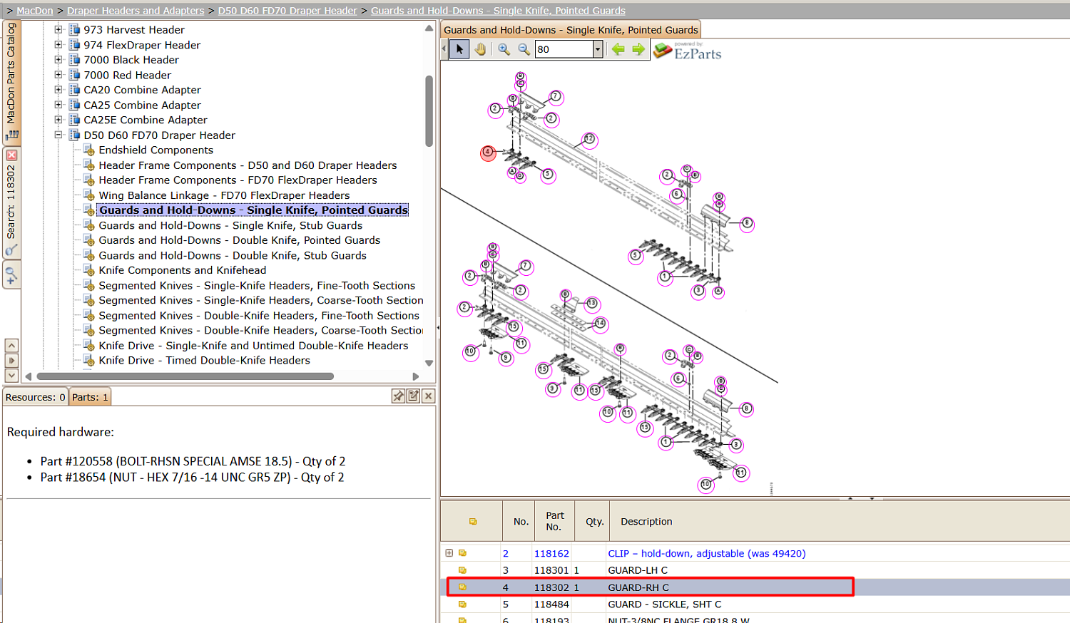1070x623 pixels.
Task: Select Guards and Hold-Downs - Single Knife, Stub Guards
Action: [x=230, y=225]
